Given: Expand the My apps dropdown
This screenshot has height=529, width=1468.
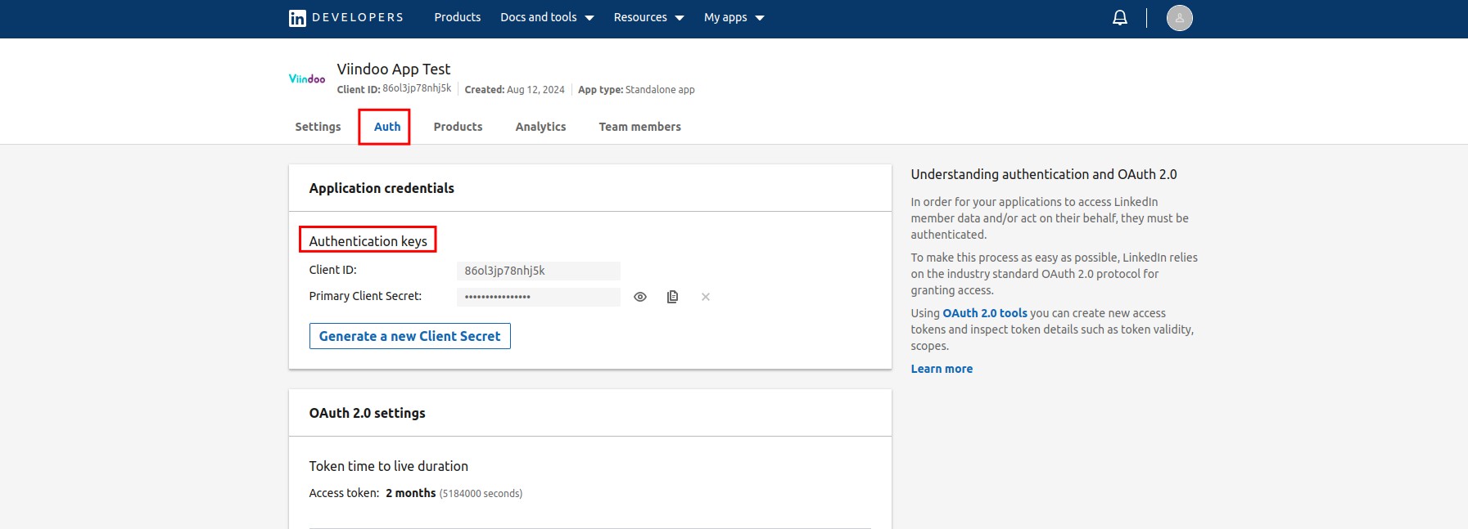Looking at the screenshot, I should coord(734,17).
